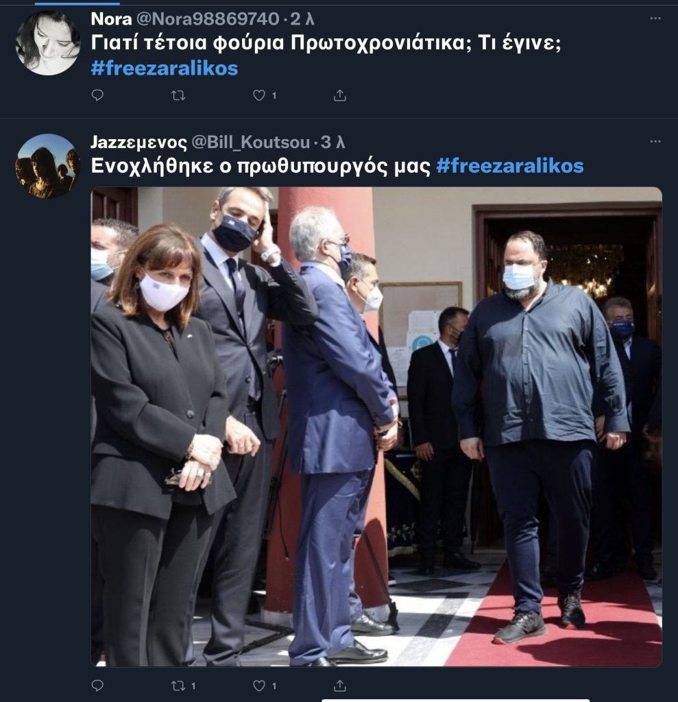Go to @Bill_Koutsou profile handle
678x702 pixels.
[x=250, y=143]
